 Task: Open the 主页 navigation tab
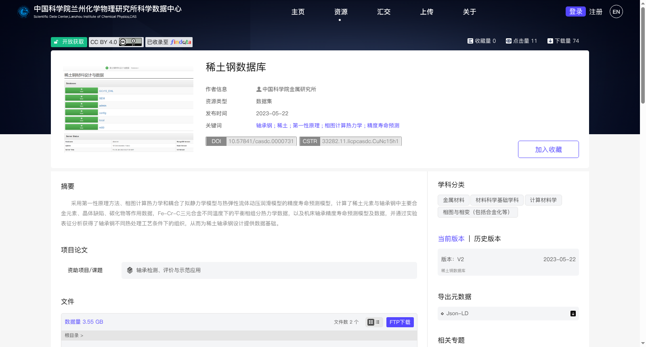[x=298, y=12]
